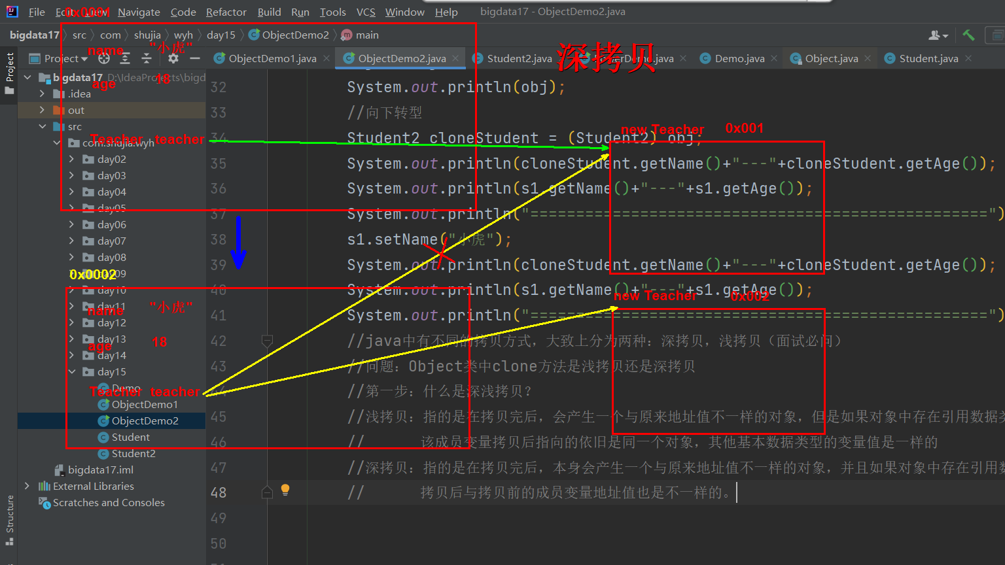Expand the out folder chevron

click(x=43, y=110)
